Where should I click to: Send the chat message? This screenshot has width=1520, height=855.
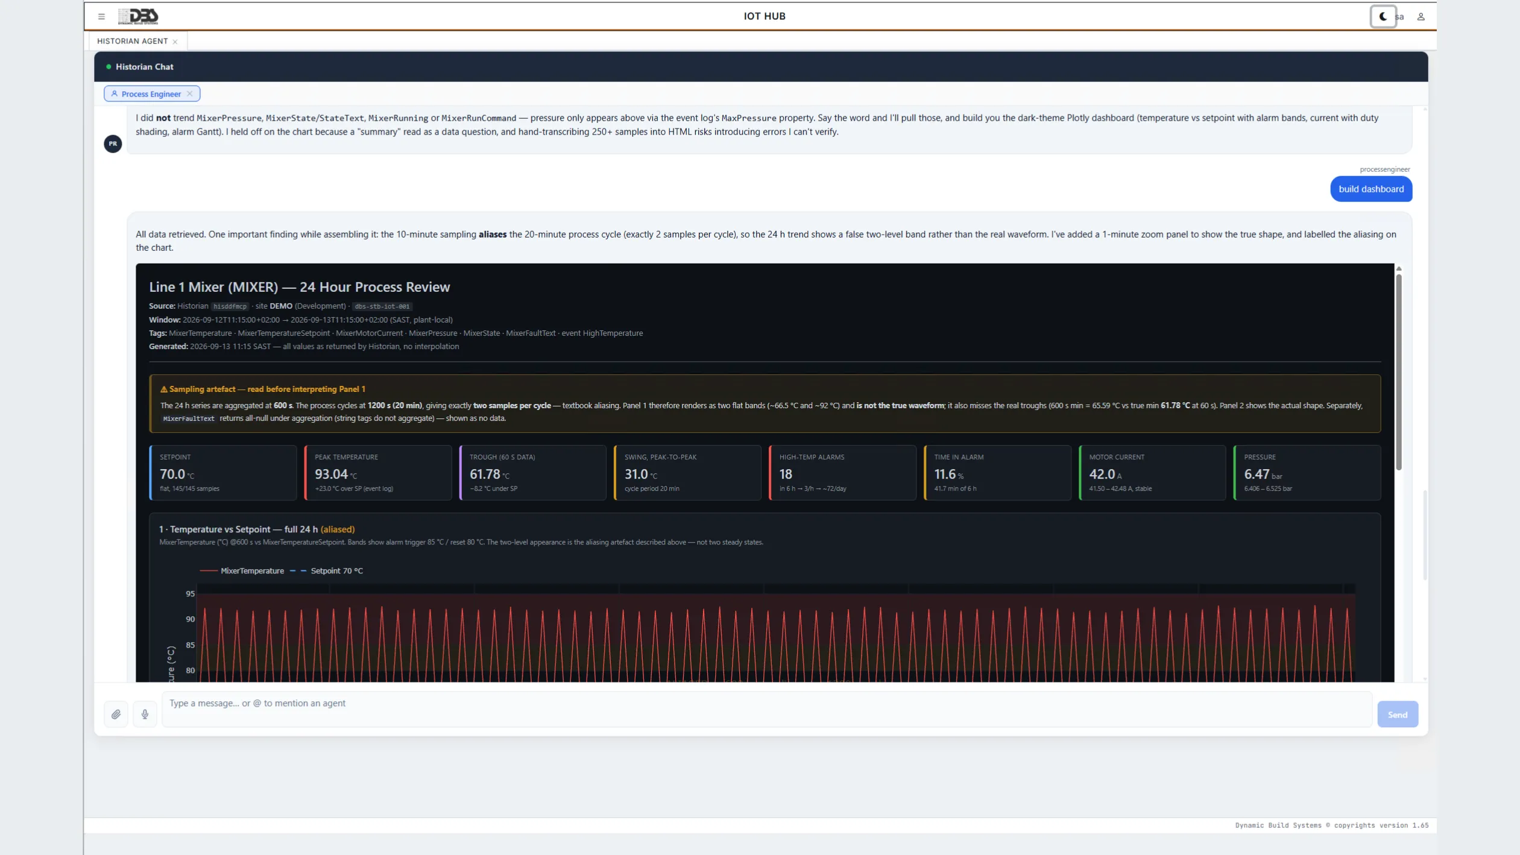coord(1398,715)
